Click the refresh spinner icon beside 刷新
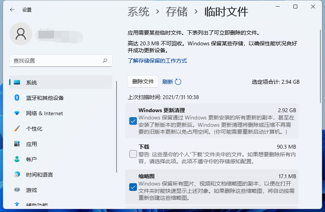Screen dimensions: 325x212 [178, 82]
